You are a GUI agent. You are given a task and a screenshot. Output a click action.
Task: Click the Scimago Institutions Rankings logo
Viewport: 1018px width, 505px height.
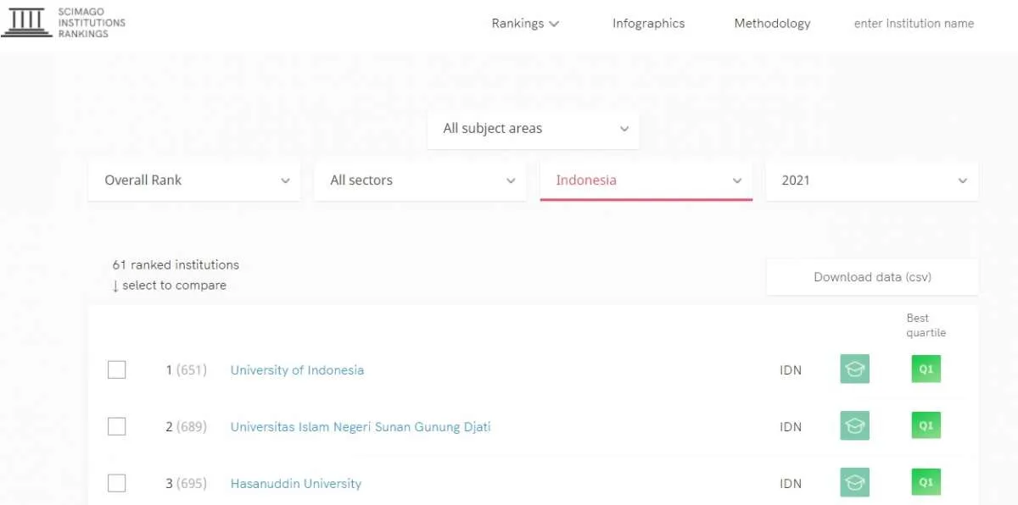pos(64,23)
